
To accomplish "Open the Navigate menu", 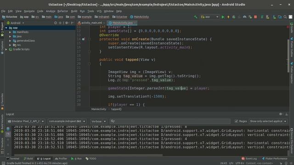I will pos(29,11).
